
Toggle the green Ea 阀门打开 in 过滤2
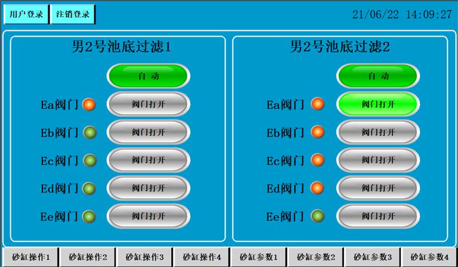click(x=378, y=104)
